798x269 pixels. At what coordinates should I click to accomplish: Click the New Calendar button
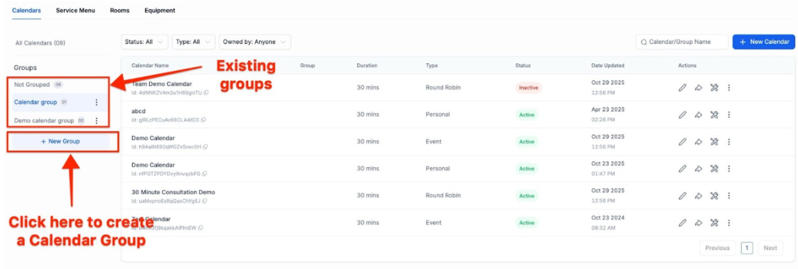click(764, 42)
